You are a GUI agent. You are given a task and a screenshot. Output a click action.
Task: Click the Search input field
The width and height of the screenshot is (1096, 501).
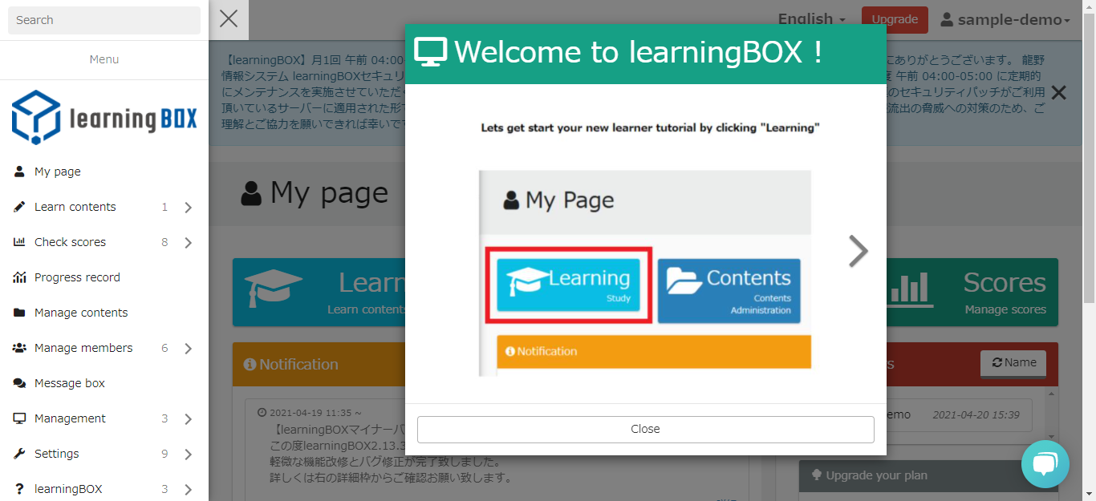(x=104, y=20)
